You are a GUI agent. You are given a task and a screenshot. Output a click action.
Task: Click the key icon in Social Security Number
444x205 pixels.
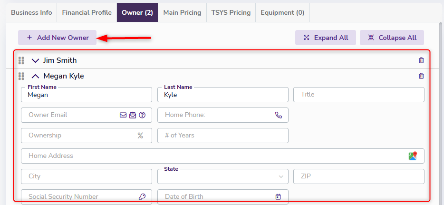click(x=142, y=197)
